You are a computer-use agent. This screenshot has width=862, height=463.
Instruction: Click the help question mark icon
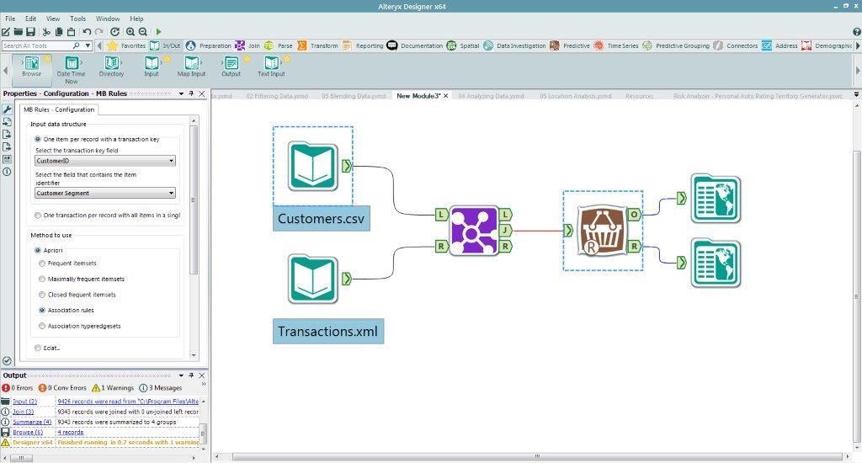[x=856, y=32]
